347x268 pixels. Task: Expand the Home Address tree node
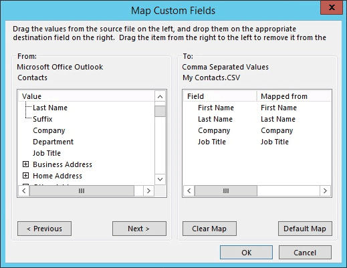(26, 176)
